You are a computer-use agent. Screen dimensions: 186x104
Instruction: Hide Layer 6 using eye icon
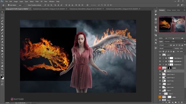point(160,71)
